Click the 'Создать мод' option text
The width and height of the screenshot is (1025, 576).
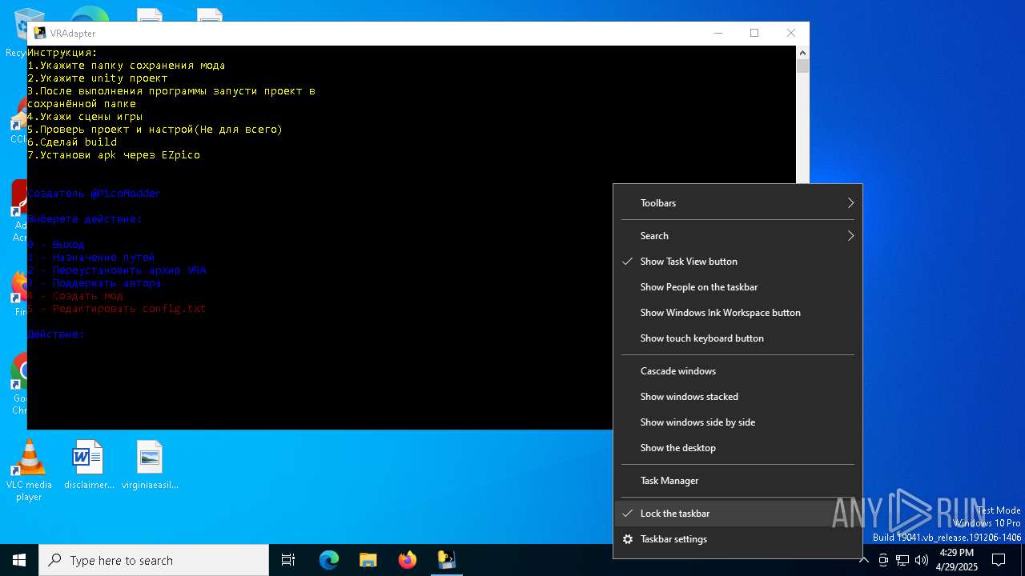click(x=87, y=296)
